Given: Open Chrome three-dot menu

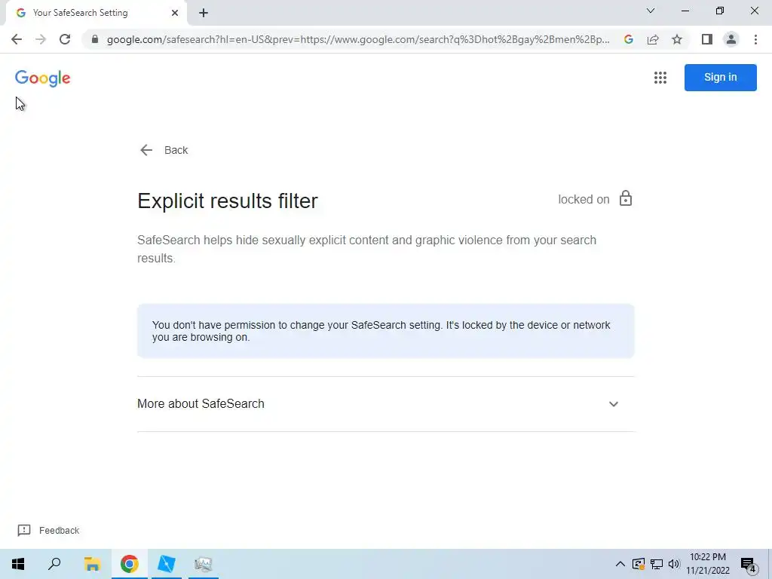Looking at the screenshot, I should (x=755, y=39).
